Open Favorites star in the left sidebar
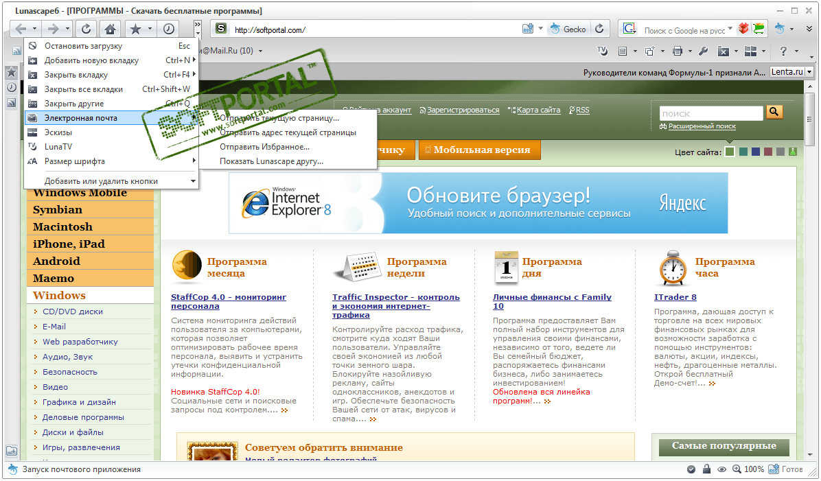Screen dimensions: 821x481 click(x=12, y=72)
